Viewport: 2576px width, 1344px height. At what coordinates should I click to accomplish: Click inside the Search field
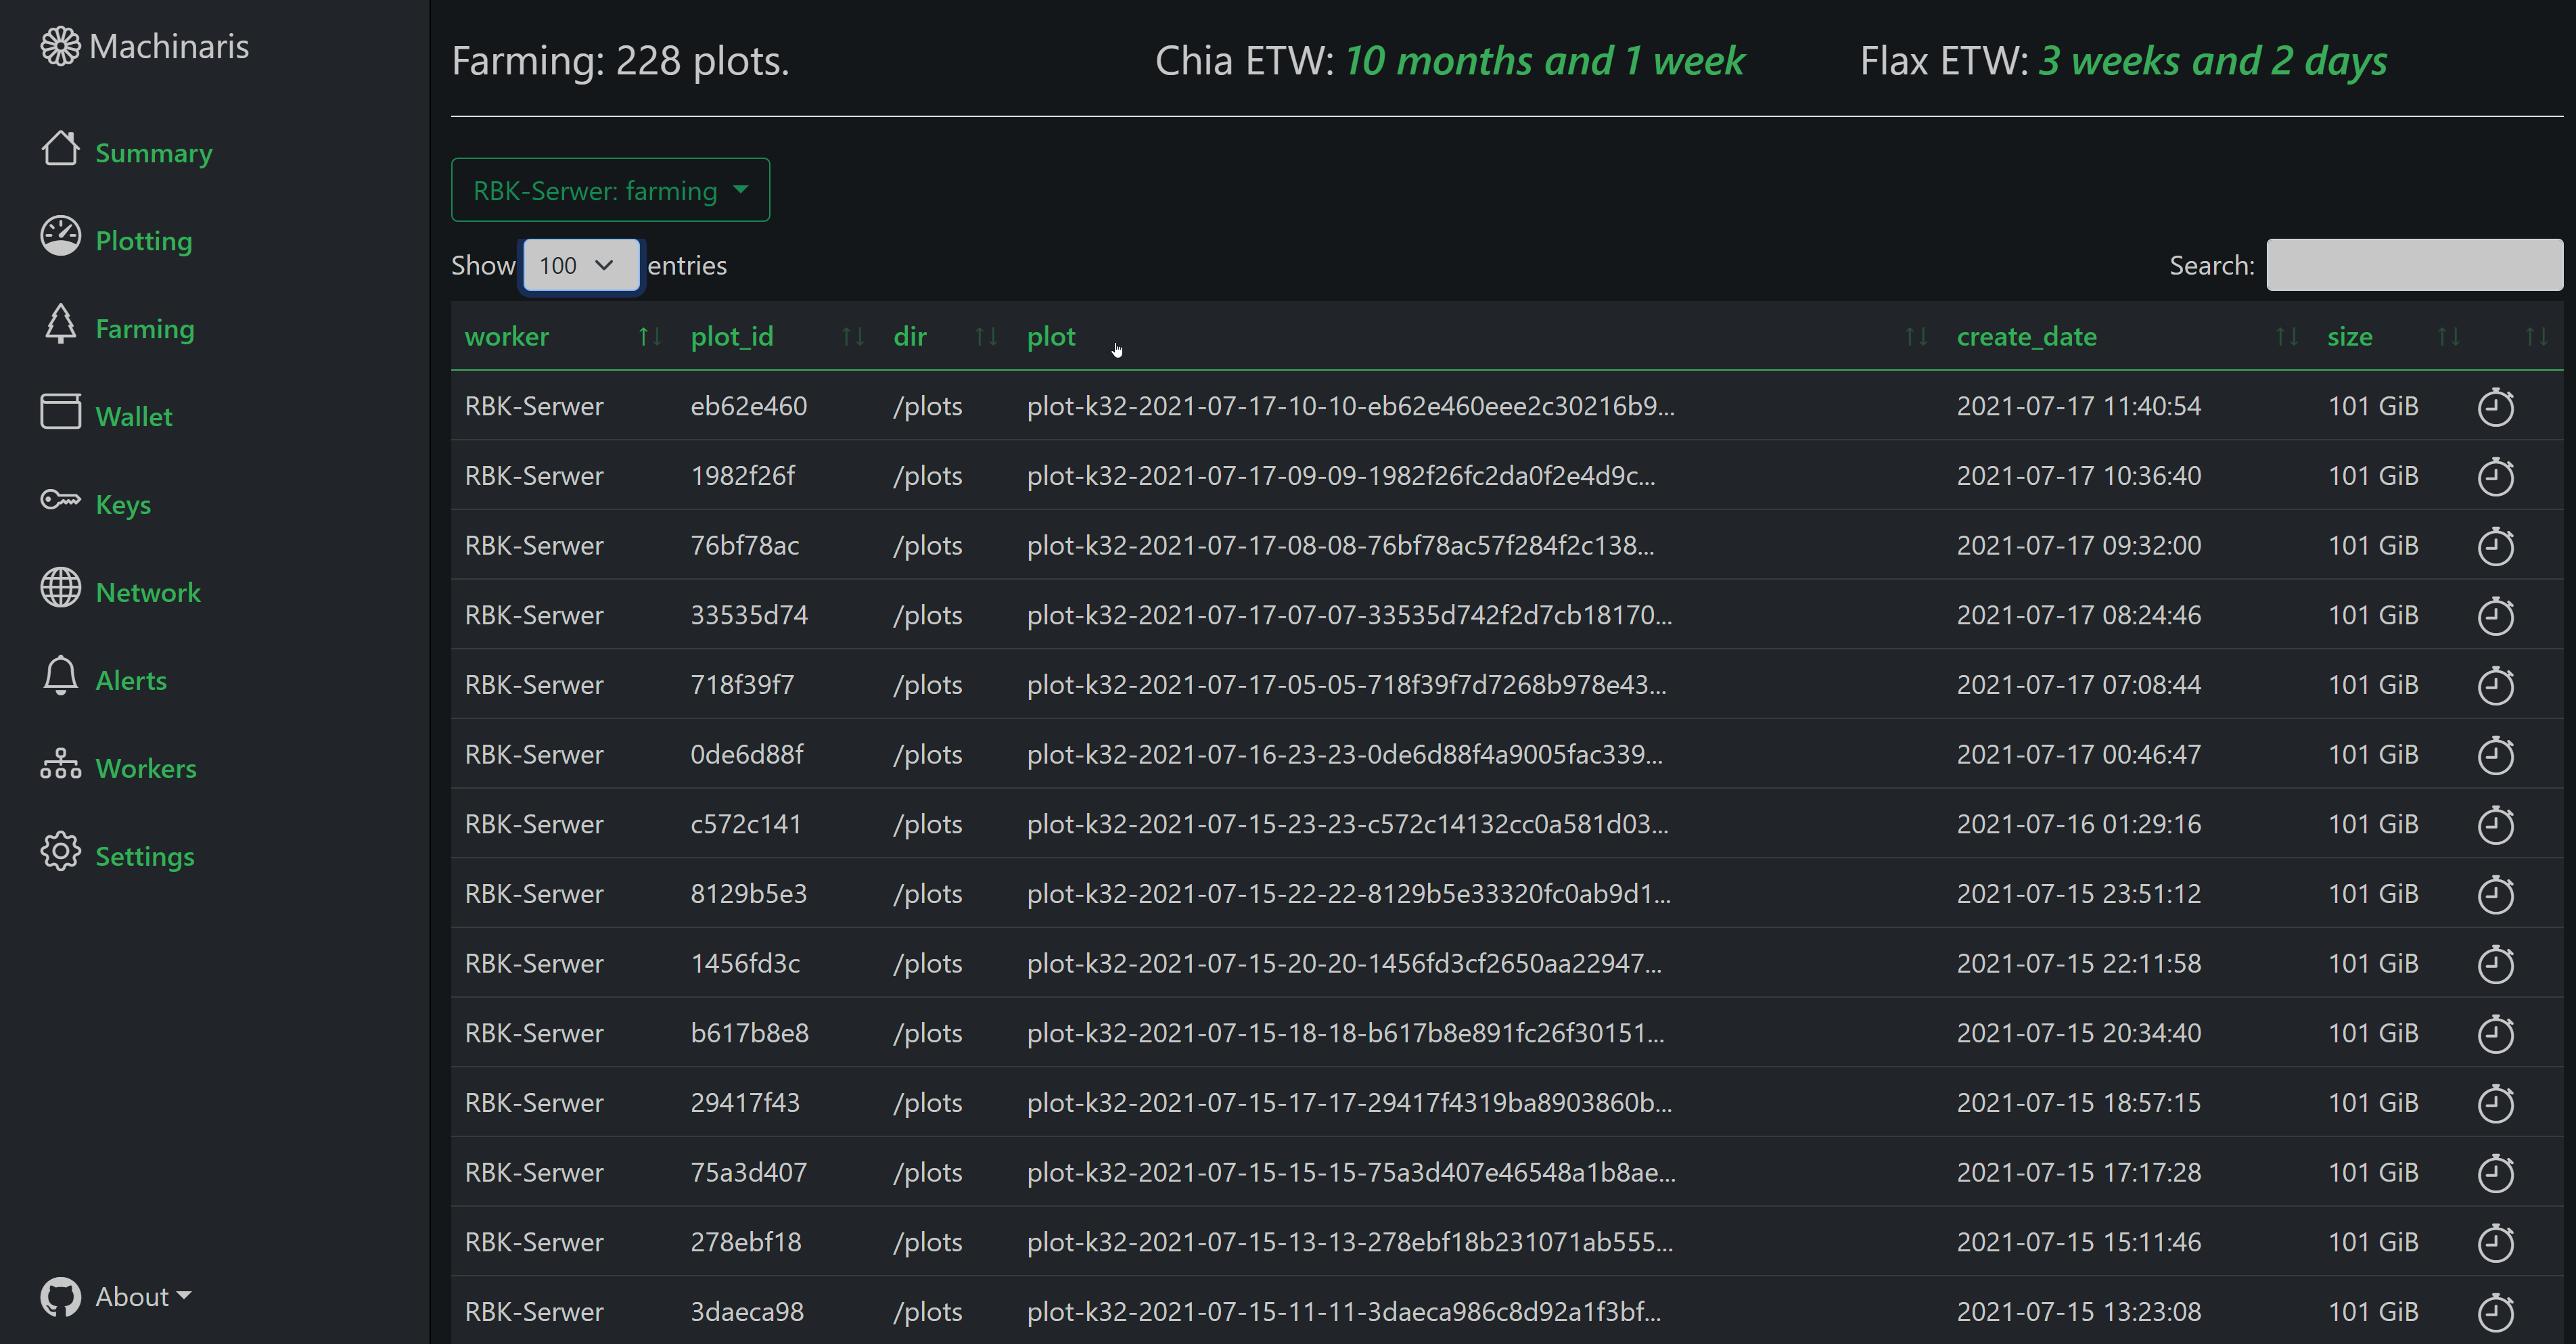2414,264
